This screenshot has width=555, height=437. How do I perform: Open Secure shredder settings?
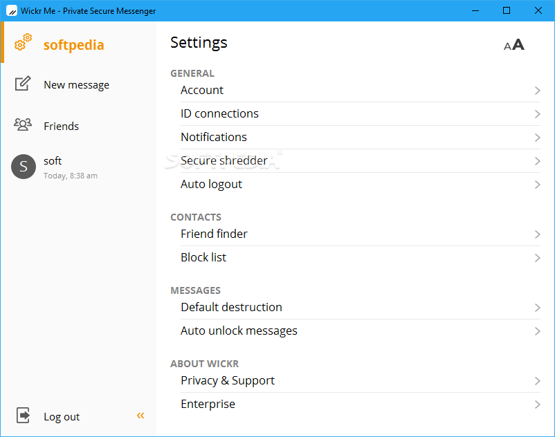pos(361,161)
